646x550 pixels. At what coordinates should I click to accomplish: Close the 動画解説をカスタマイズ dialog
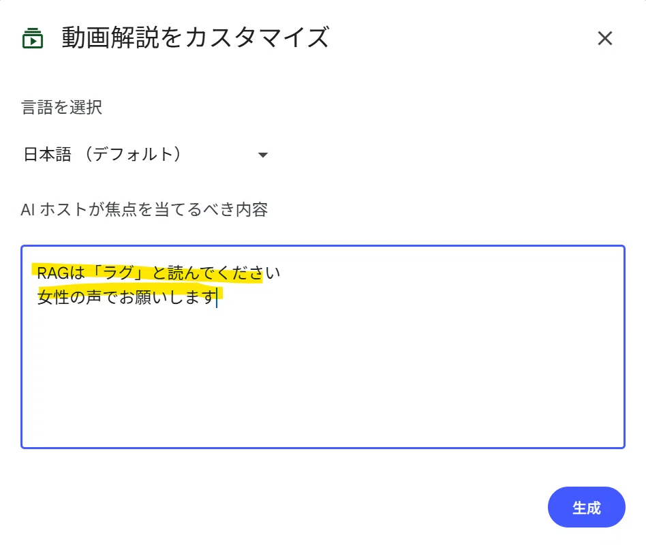[x=605, y=38]
